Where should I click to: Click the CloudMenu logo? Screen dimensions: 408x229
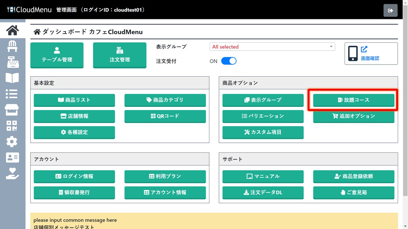pos(29,10)
